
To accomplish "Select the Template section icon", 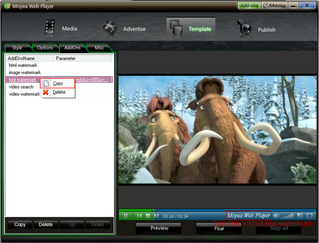I will click(x=176, y=28).
